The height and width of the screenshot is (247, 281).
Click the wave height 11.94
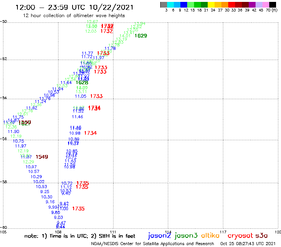click(58, 89)
